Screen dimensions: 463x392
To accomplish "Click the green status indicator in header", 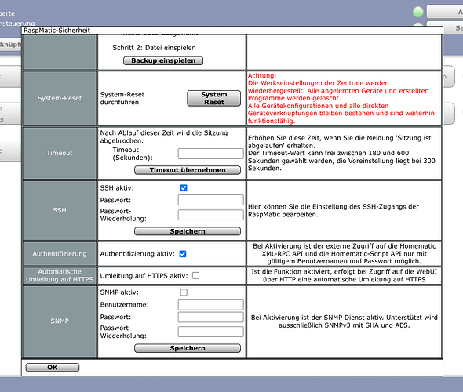I will coord(417,12).
